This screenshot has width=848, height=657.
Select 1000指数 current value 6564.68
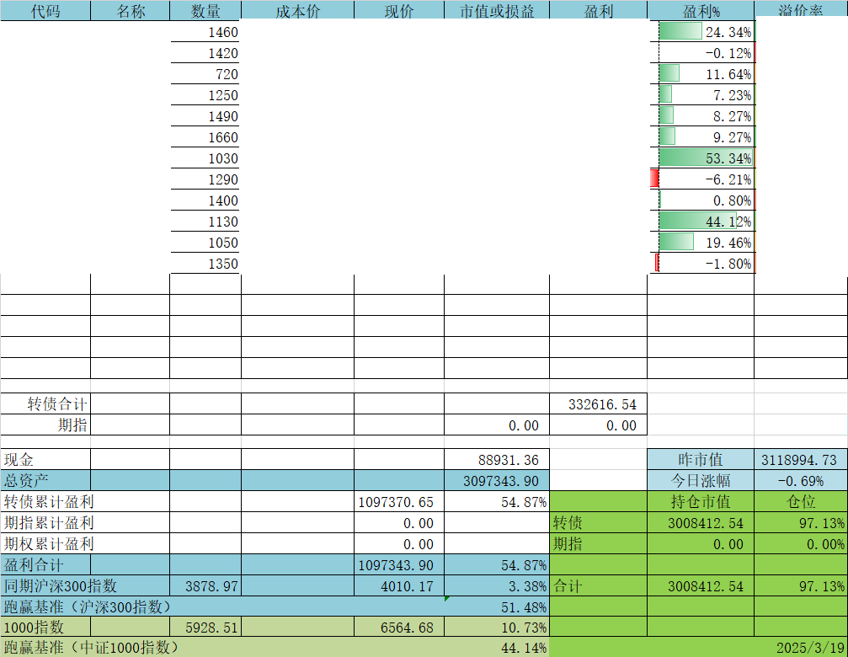pyautogui.click(x=398, y=628)
